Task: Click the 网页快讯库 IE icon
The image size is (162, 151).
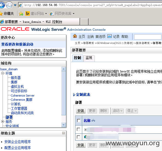Action: point(52,13)
